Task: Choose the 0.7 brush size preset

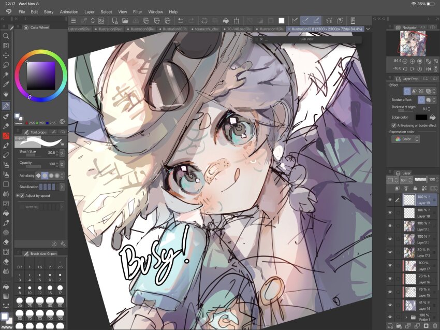Action: point(20,265)
